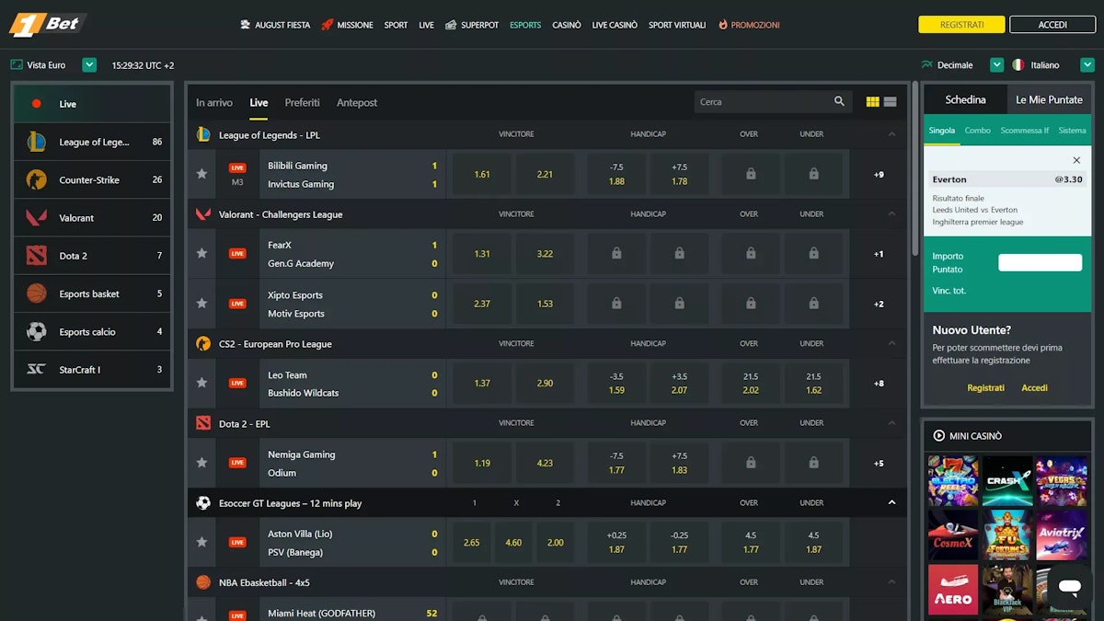
Task: Open Esports basket category
Action: tap(92, 293)
